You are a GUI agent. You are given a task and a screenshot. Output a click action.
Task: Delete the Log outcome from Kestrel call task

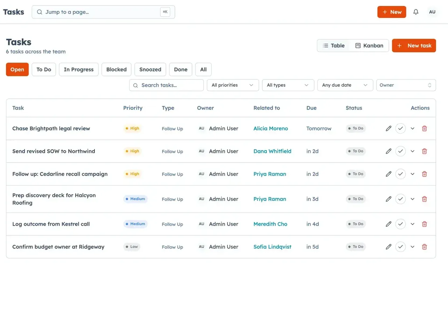424,224
